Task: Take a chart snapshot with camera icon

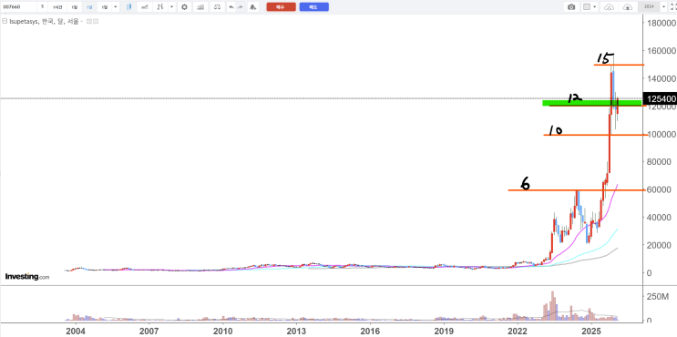Action: 571,7
